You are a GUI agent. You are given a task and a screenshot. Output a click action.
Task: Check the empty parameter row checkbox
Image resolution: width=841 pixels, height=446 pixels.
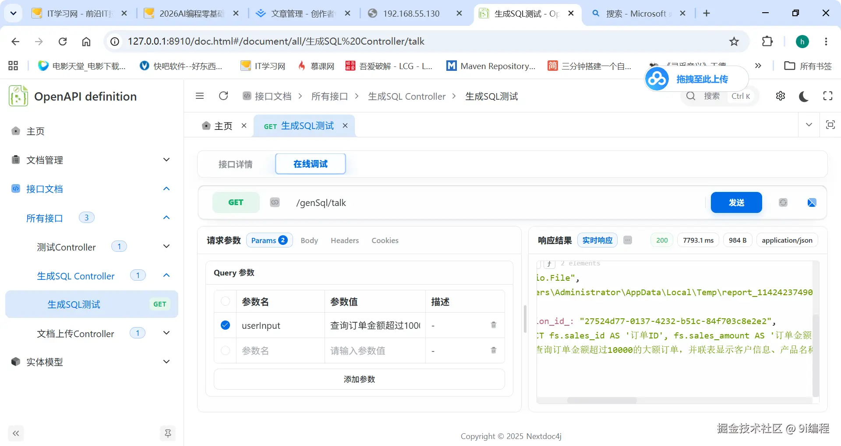pyautogui.click(x=225, y=350)
